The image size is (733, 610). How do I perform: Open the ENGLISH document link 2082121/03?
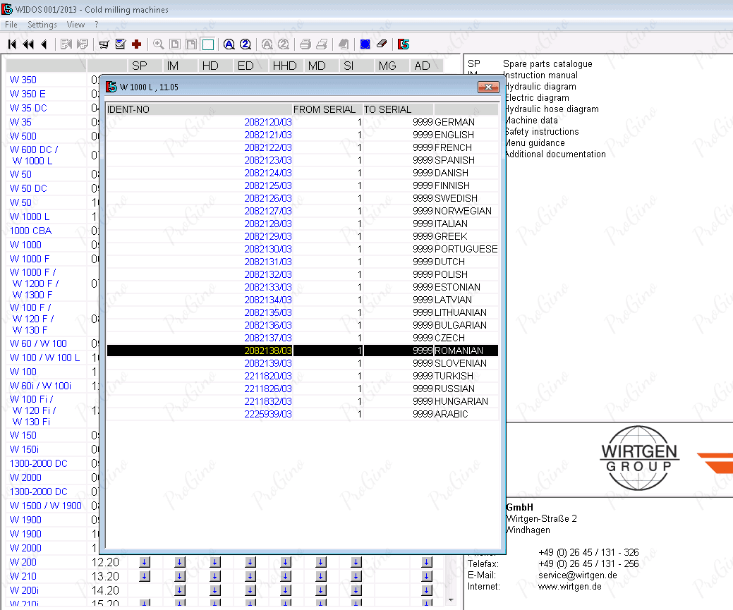click(x=267, y=135)
